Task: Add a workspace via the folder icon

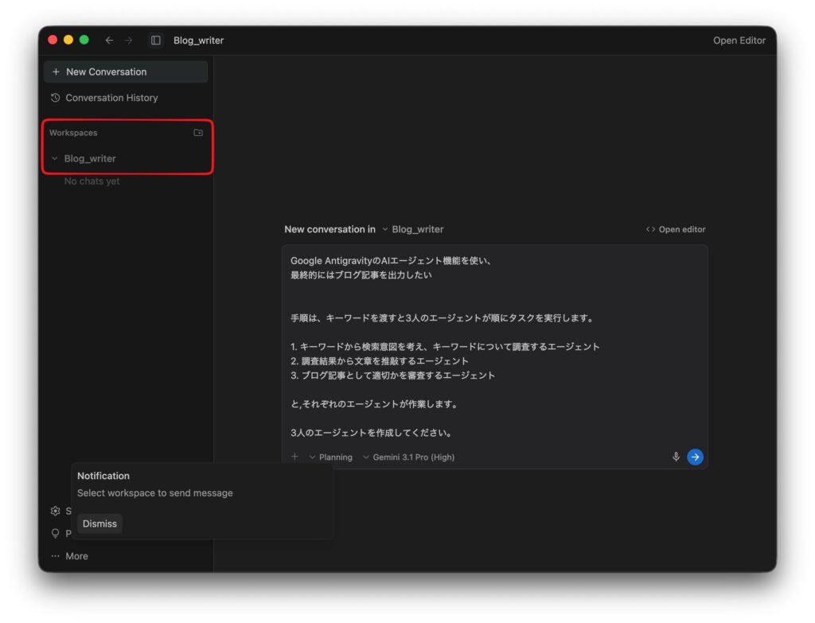Action: pyautogui.click(x=198, y=133)
